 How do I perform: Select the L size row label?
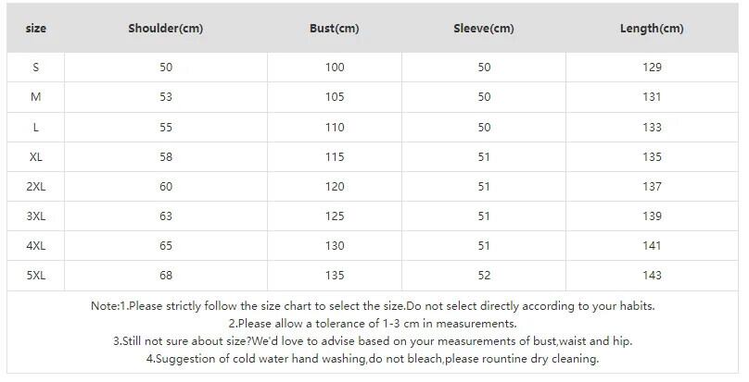click(36, 128)
